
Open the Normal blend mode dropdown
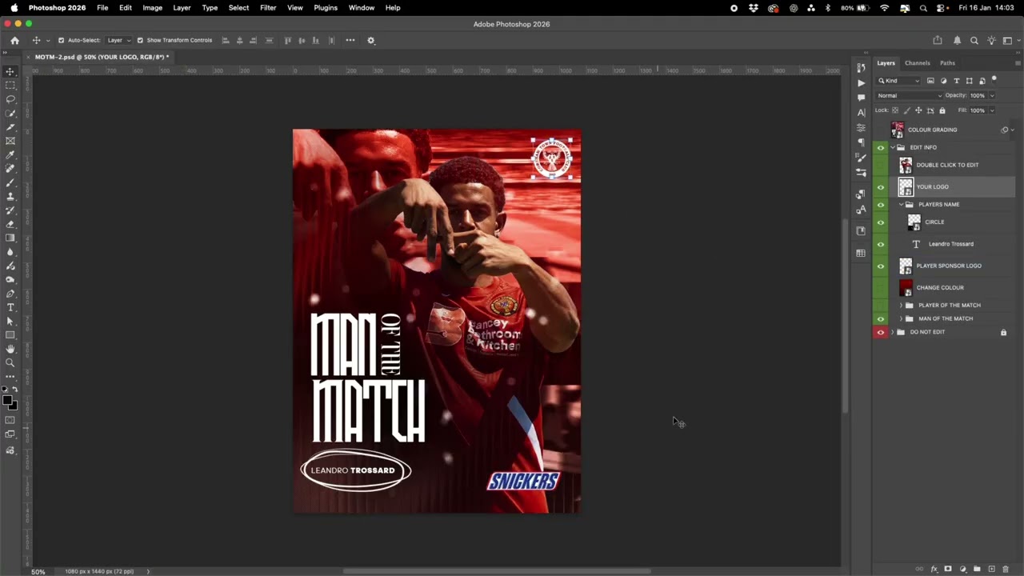[x=909, y=95]
